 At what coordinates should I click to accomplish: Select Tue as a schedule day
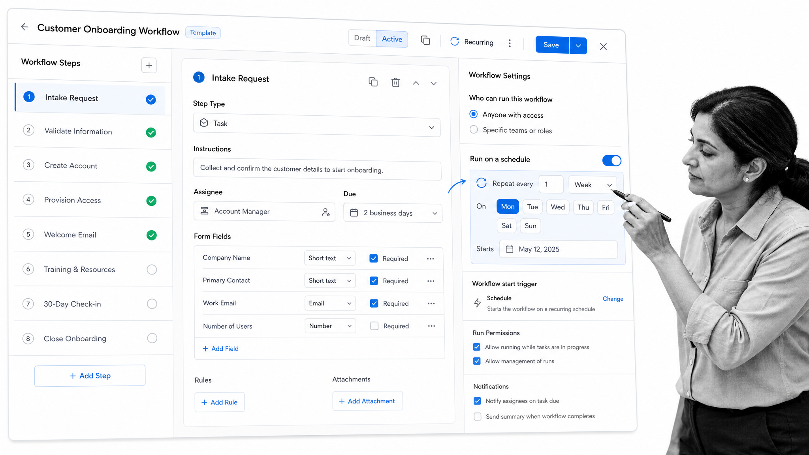pyautogui.click(x=532, y=207)
